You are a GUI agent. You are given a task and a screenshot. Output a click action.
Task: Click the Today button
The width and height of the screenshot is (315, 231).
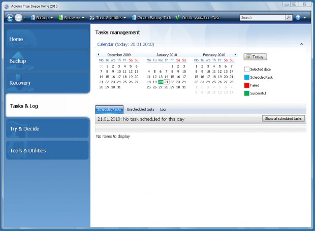[255, 57]
